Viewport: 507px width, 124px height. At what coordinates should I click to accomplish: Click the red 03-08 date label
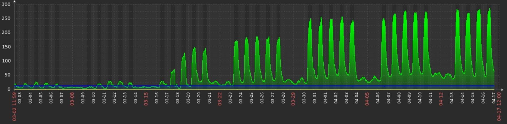click(x=72, y=99)
